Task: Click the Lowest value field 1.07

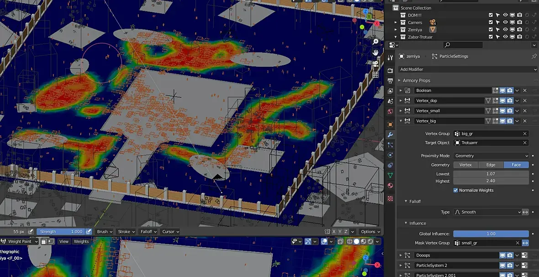Action: click(491, 174)
